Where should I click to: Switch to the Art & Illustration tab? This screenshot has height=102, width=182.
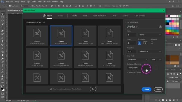tap(100, 16)
